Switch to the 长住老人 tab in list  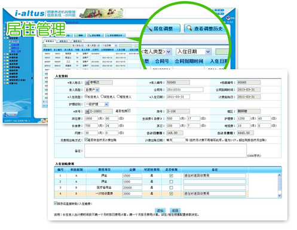50,41
